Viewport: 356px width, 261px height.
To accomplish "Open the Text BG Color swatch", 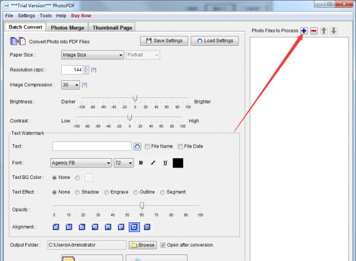I will [x=89, y=178].
